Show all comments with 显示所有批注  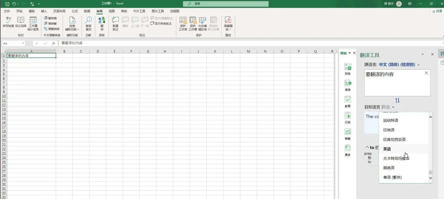pyautogui.click(x=161, y=24)
